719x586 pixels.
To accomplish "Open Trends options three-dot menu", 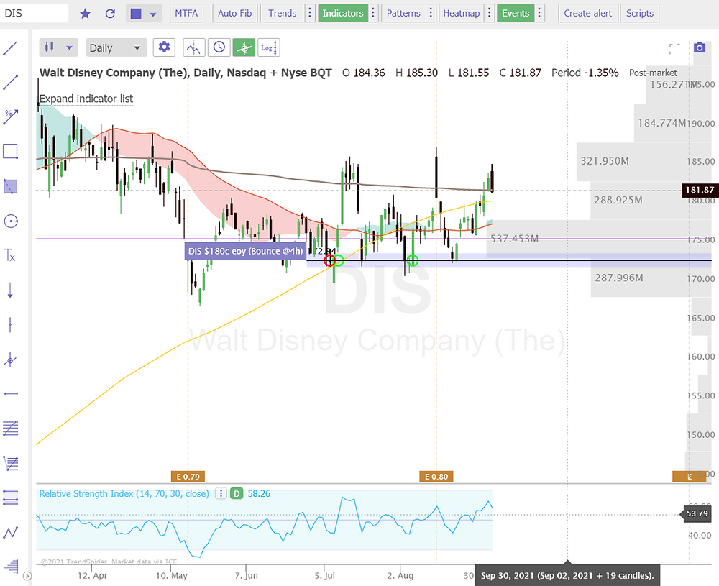I will tap(310, 13).
